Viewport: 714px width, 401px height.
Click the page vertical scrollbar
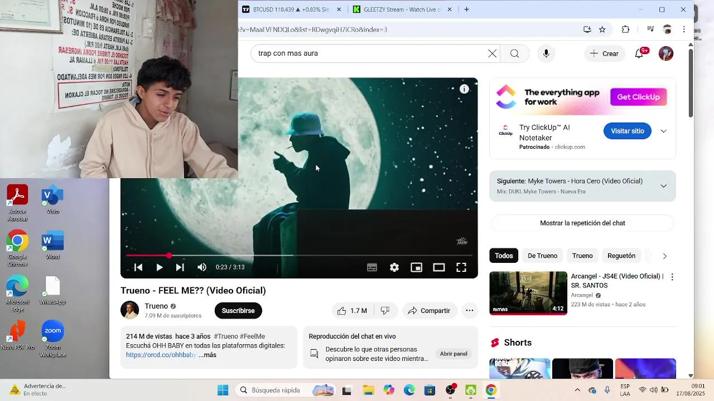(x=691, y=84)
